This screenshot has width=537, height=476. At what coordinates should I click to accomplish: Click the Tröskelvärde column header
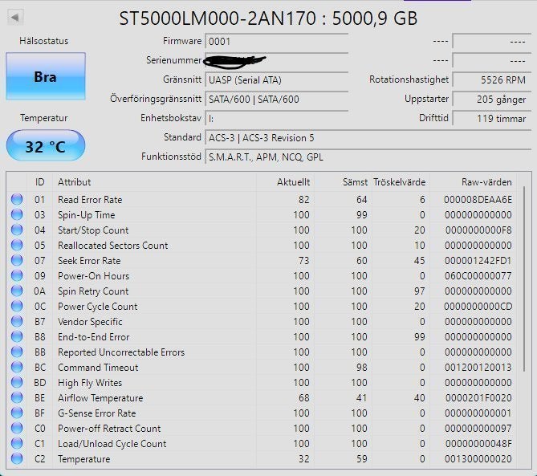click(399, 182)
